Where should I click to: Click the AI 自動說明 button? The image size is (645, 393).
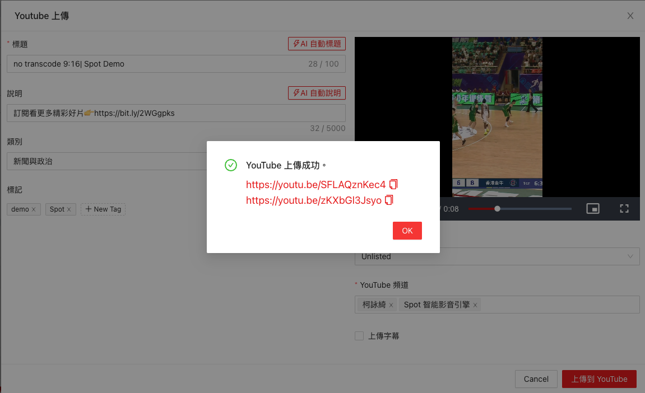click(x=317, y=93)
